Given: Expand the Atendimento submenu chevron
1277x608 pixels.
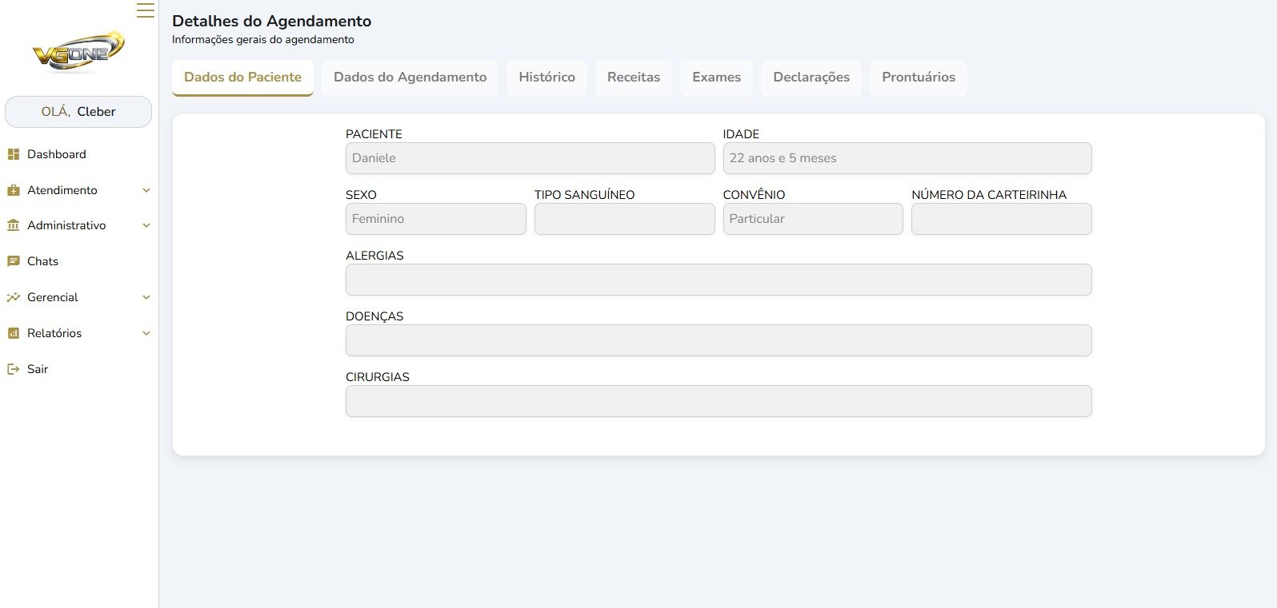Looking at the screenshot, I should coord(146,190).
